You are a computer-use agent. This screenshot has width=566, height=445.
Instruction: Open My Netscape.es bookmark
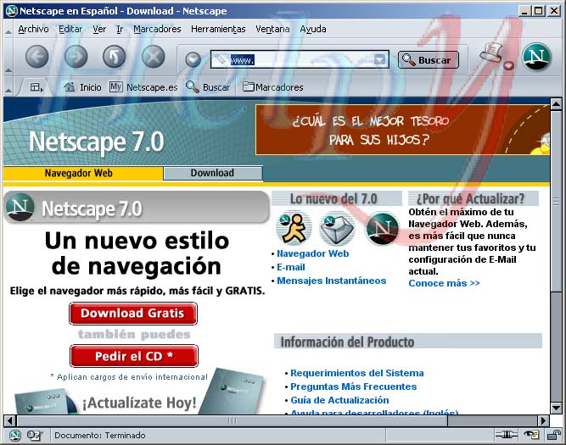click(x=143, y=87)
